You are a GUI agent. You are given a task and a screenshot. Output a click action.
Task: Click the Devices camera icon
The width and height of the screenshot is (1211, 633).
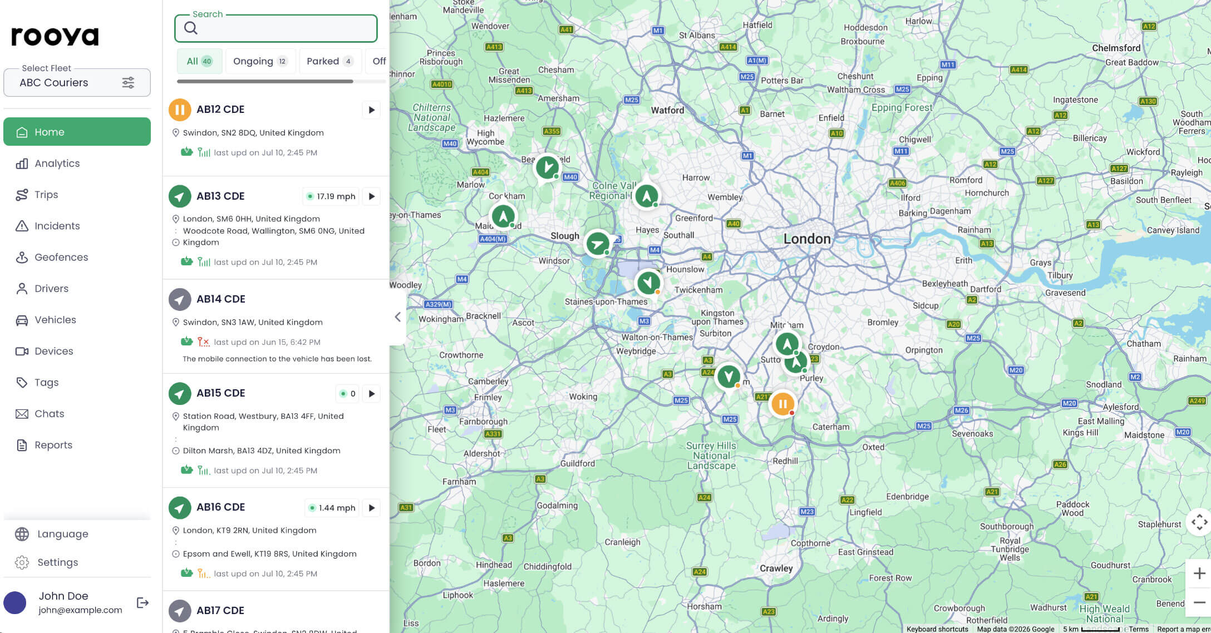[x=22, y=351]
